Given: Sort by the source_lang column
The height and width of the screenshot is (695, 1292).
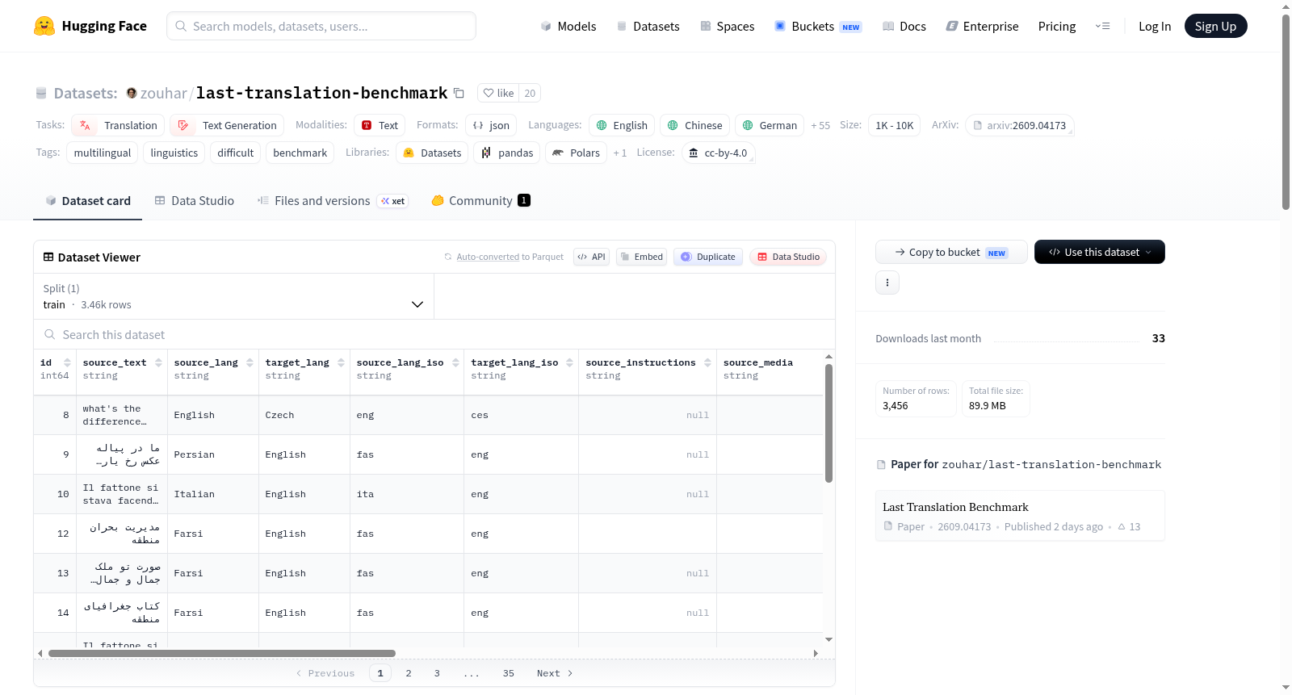Looking at the screenshot, I should (x=250, y=362).
